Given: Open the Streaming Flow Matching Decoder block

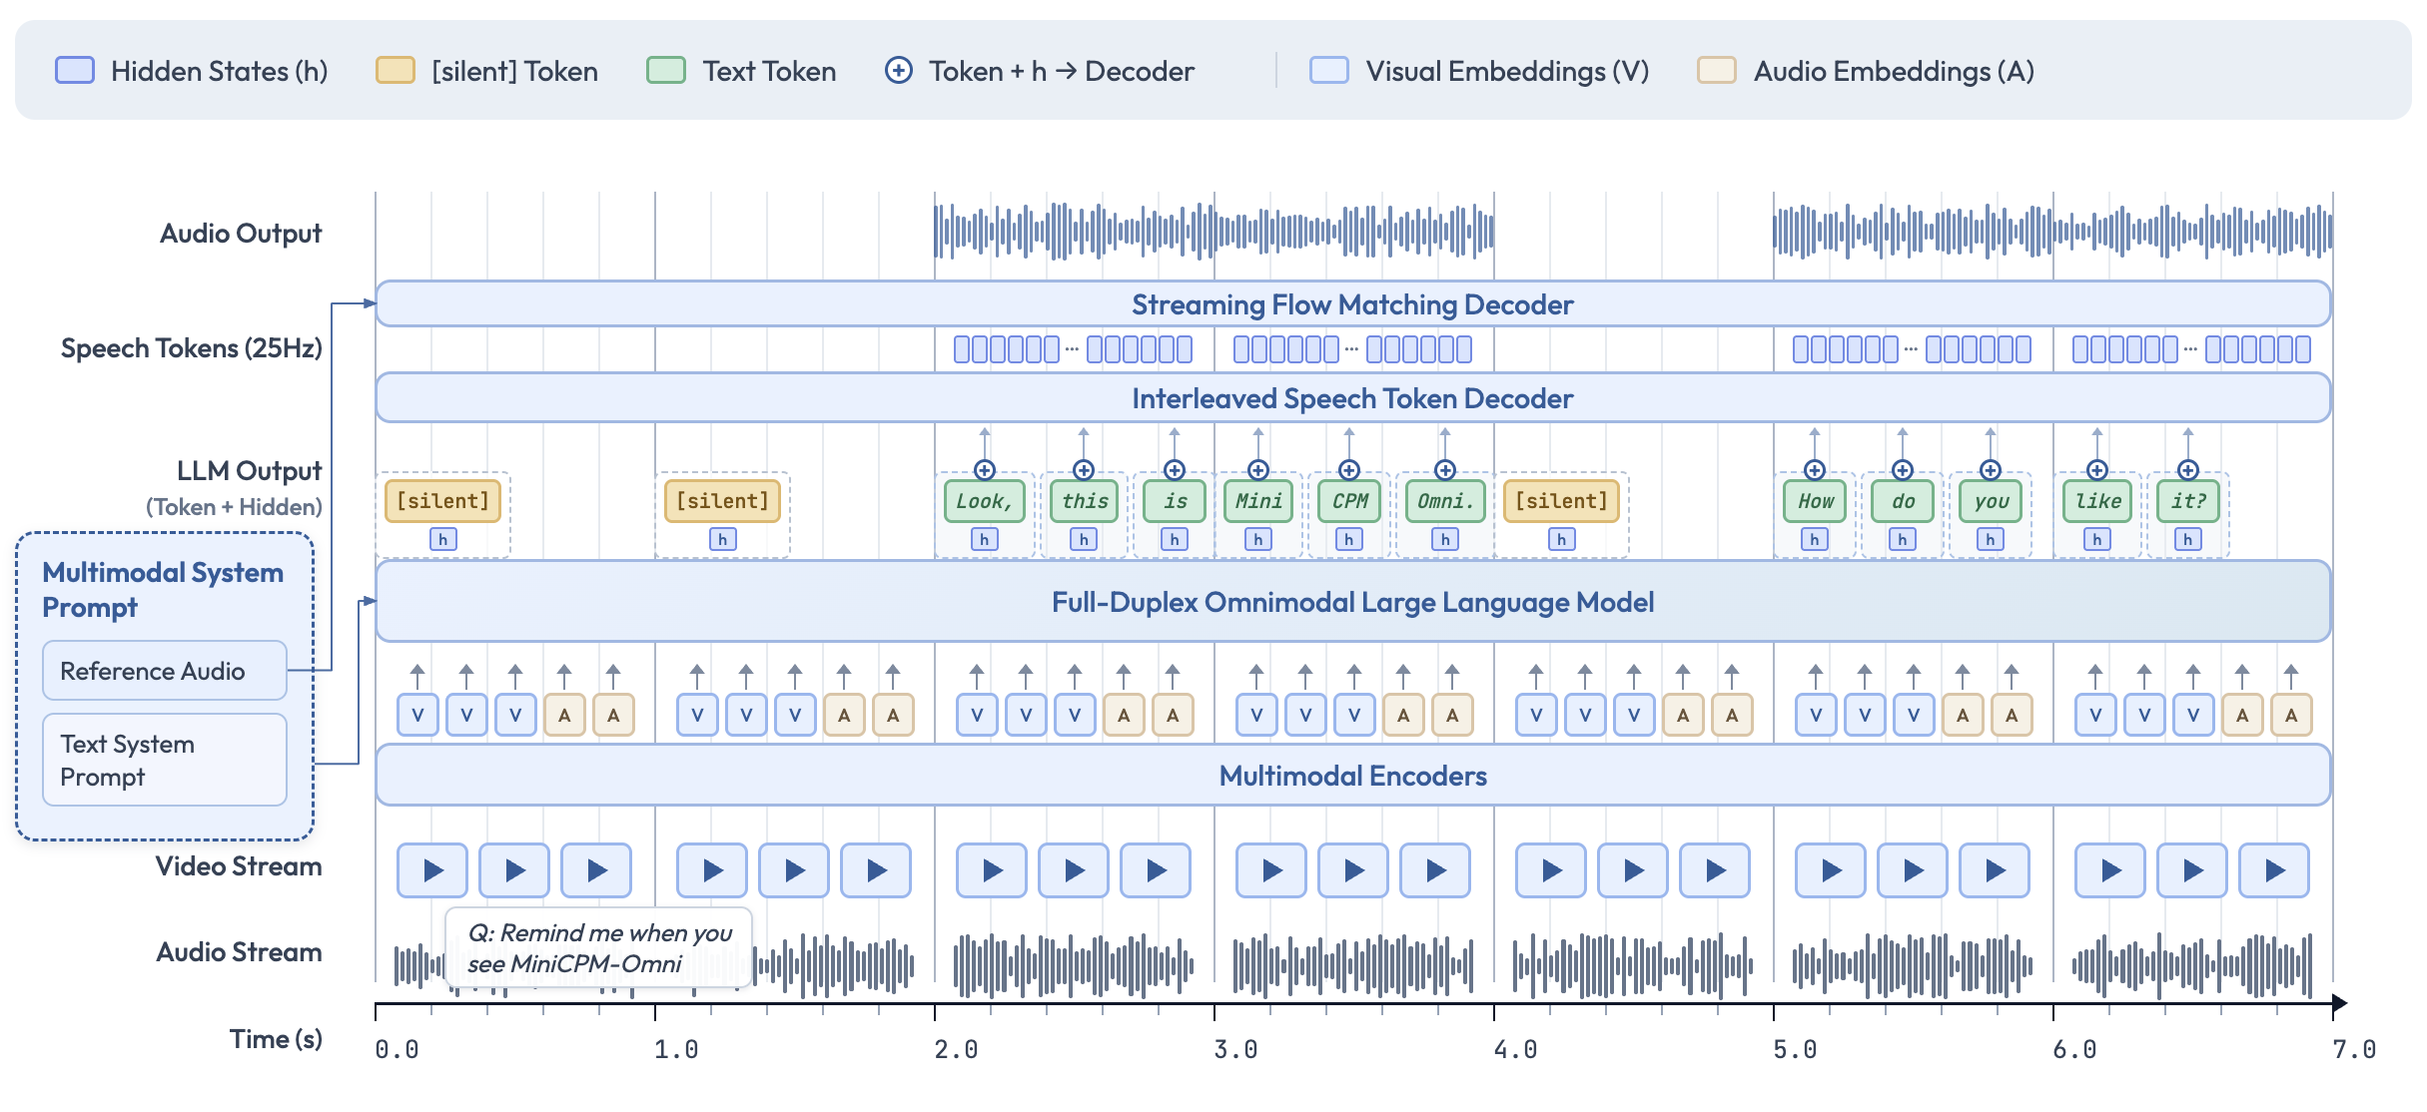Looking at the screenshot, I should coord(1352,304).
